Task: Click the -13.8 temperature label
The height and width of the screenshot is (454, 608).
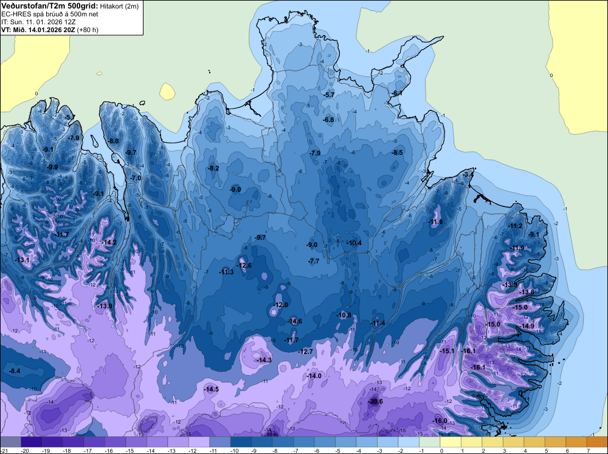Action: click(527, 292)
